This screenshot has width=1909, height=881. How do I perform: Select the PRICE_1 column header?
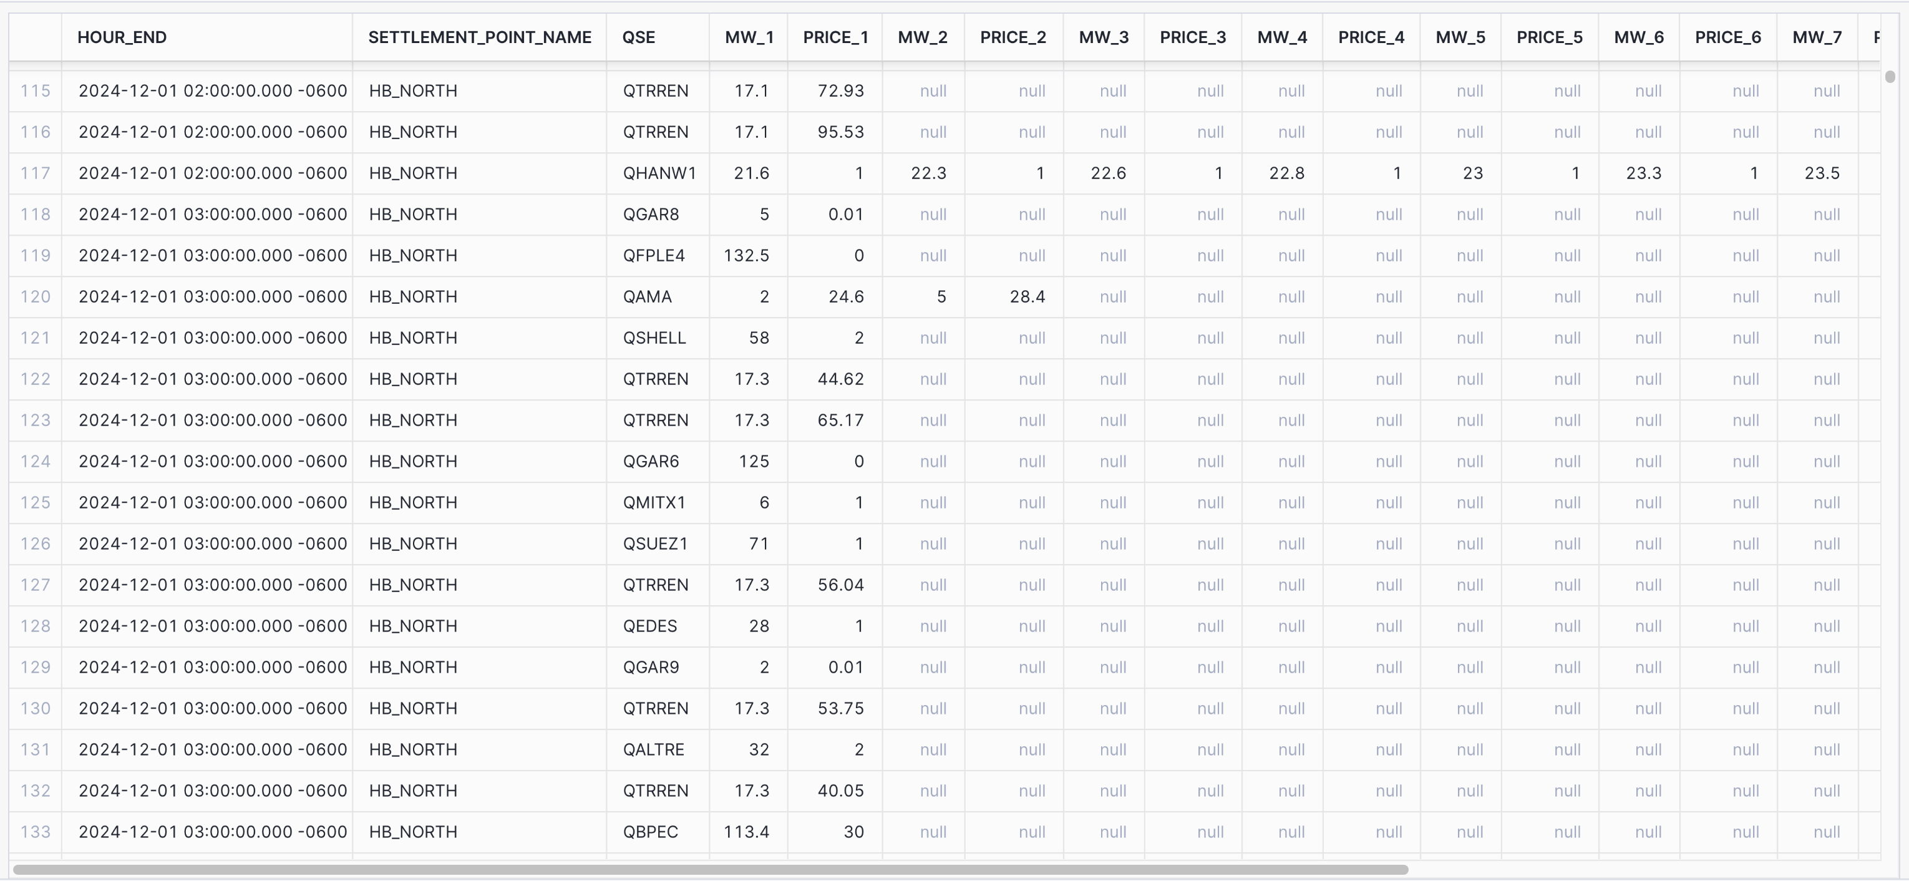pos(835,37)
